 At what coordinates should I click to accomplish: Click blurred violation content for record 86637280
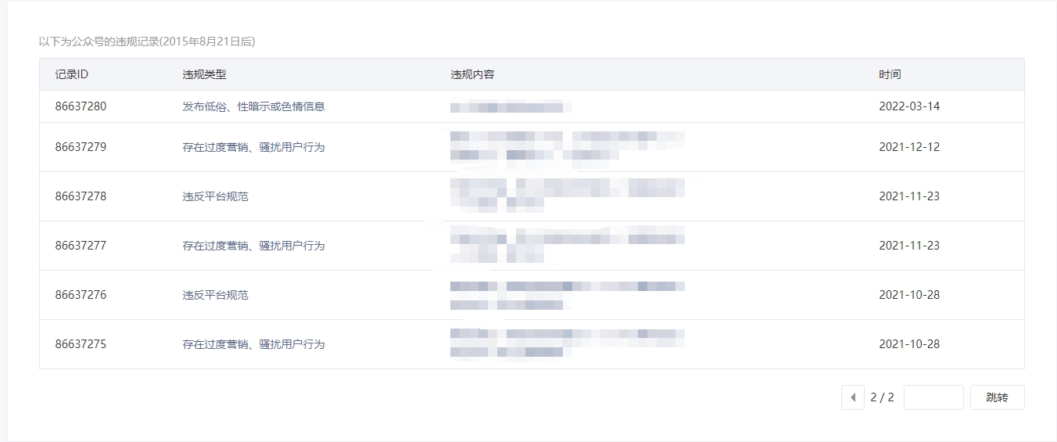tap(511, 106)
